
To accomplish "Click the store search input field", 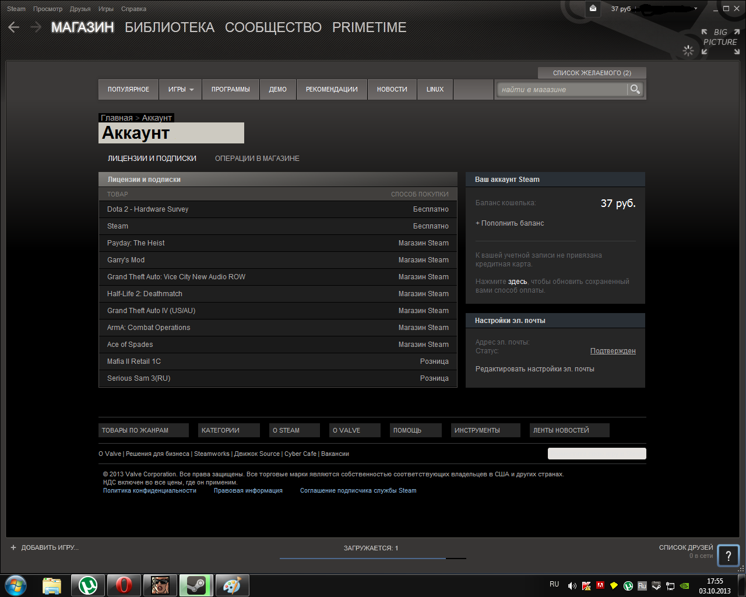I will pyautogui.click(x=562, y=89).
